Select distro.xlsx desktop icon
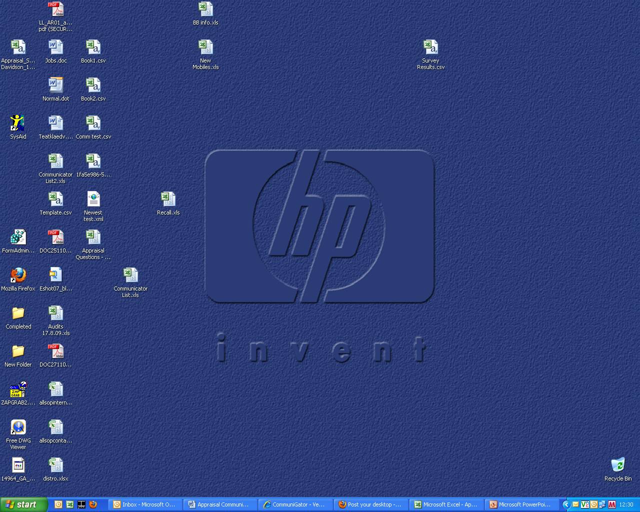 click(56, 469)
